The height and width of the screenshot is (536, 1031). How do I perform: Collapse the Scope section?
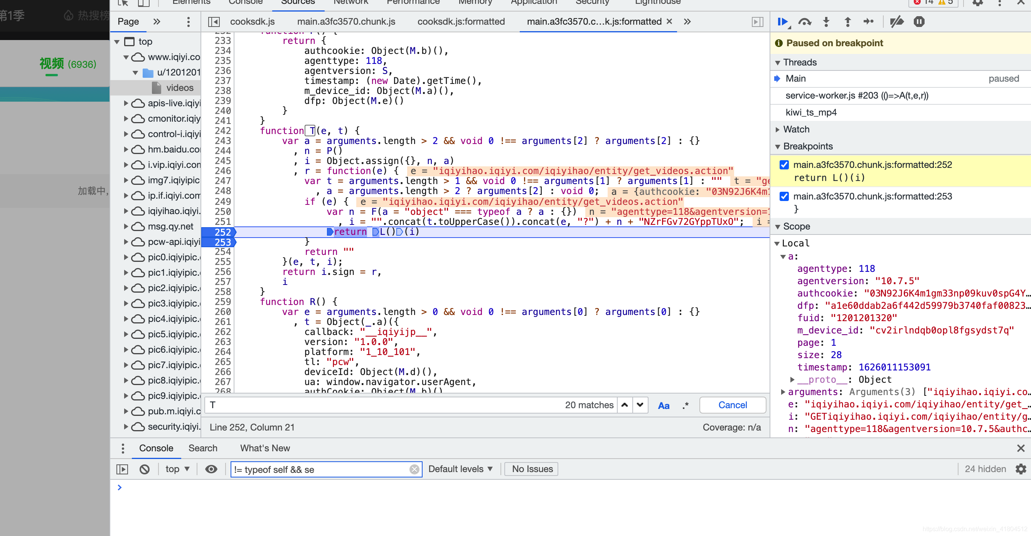point(778,227)
